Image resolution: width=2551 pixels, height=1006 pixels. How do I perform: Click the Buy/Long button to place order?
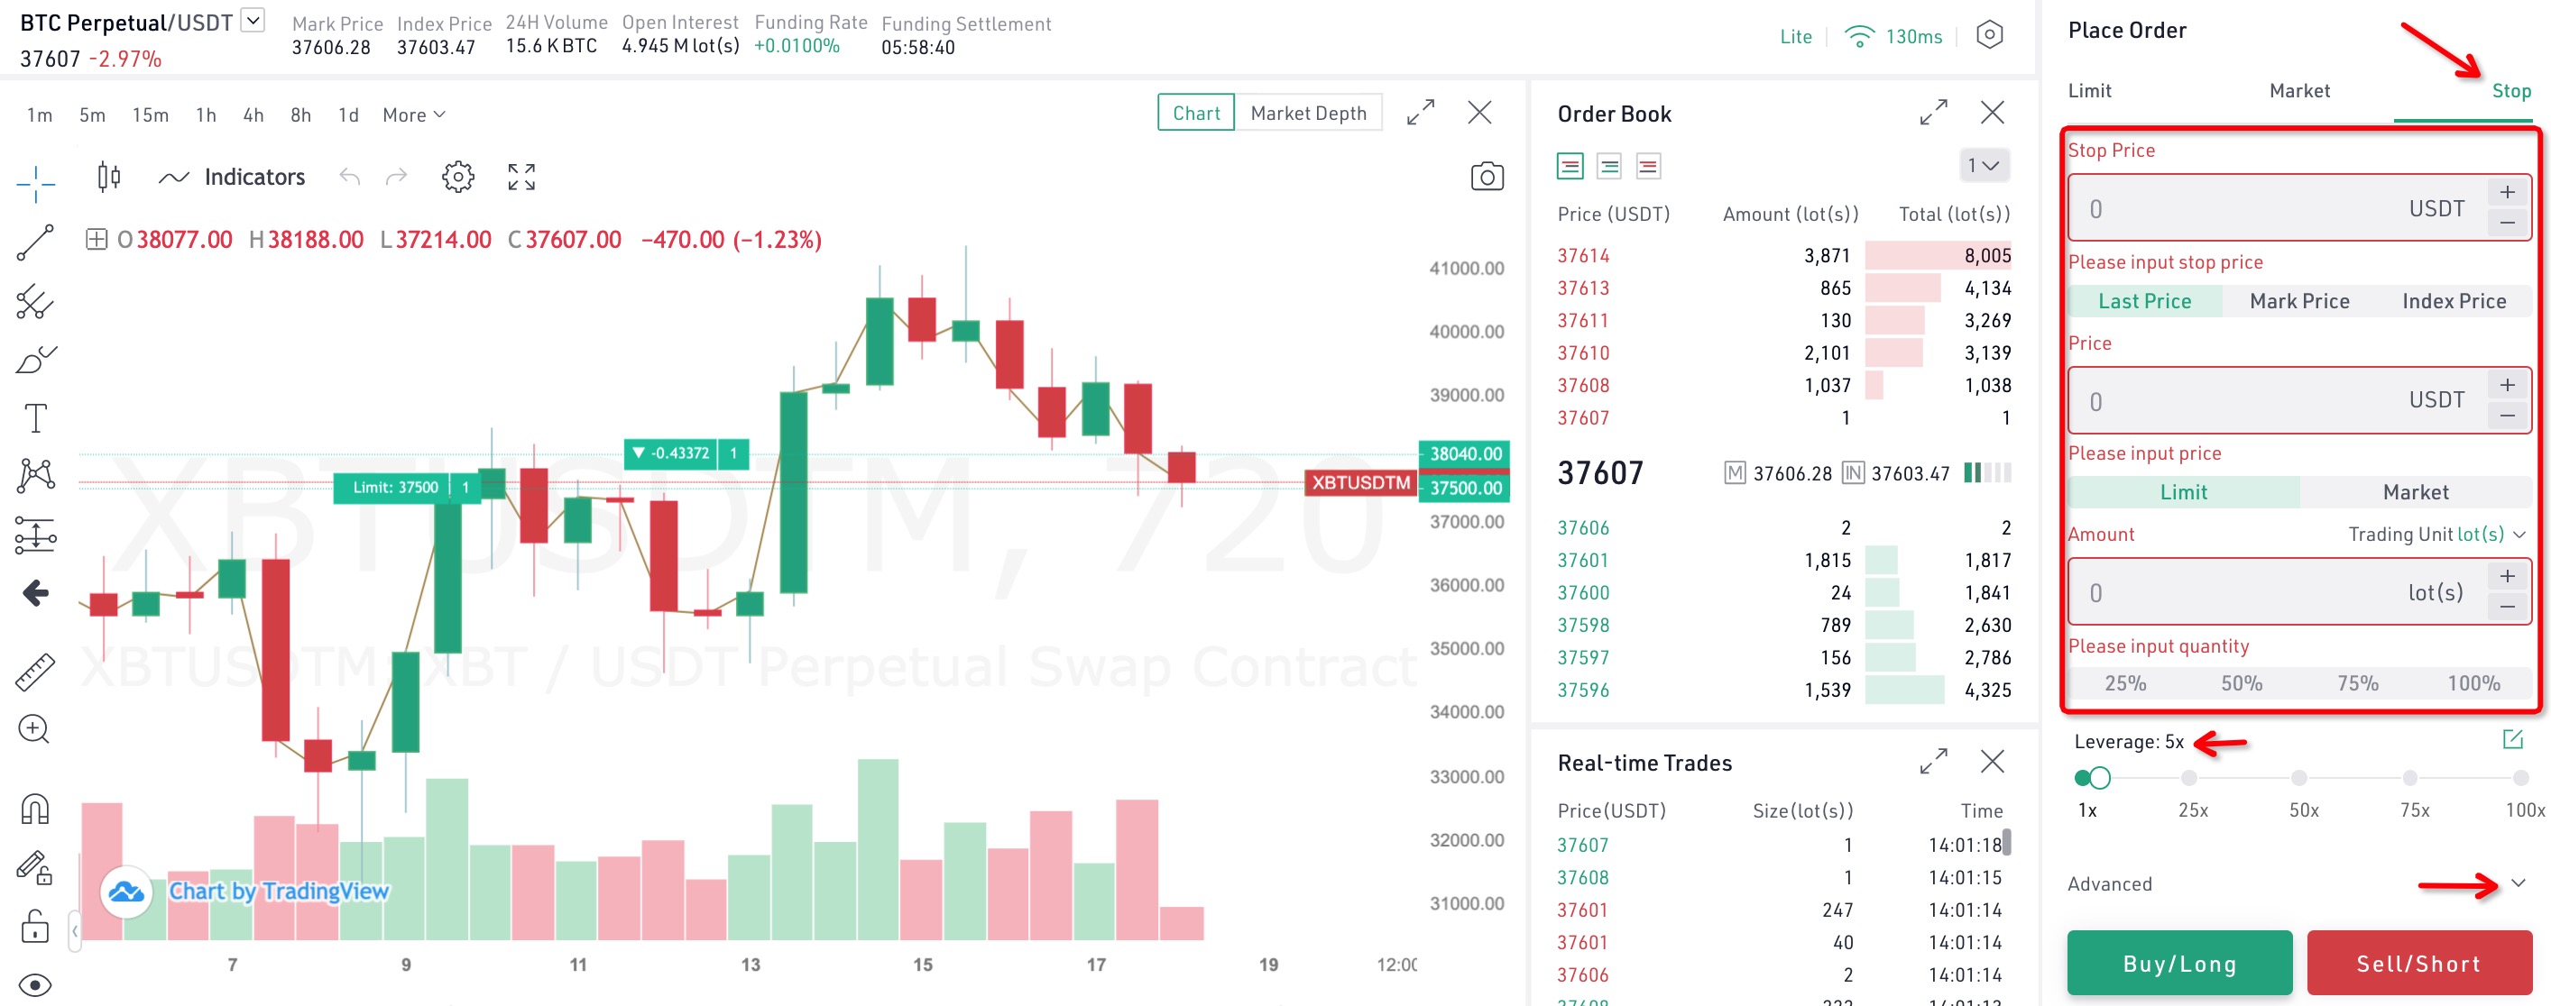(2177, 961)
